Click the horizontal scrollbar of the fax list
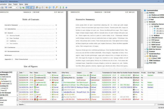The image size is (164, 109). tap(68, 102)
